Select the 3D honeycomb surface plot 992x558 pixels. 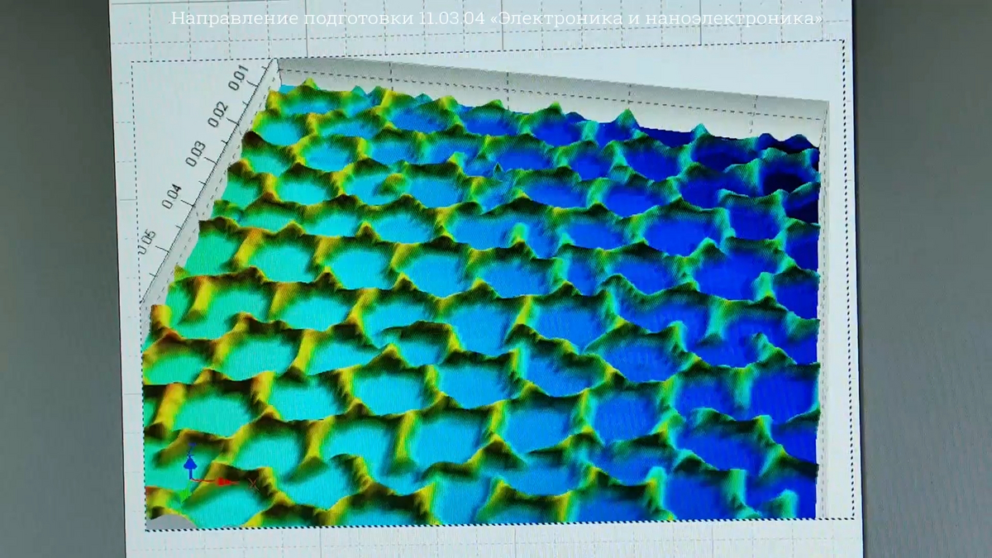(482, 303)
